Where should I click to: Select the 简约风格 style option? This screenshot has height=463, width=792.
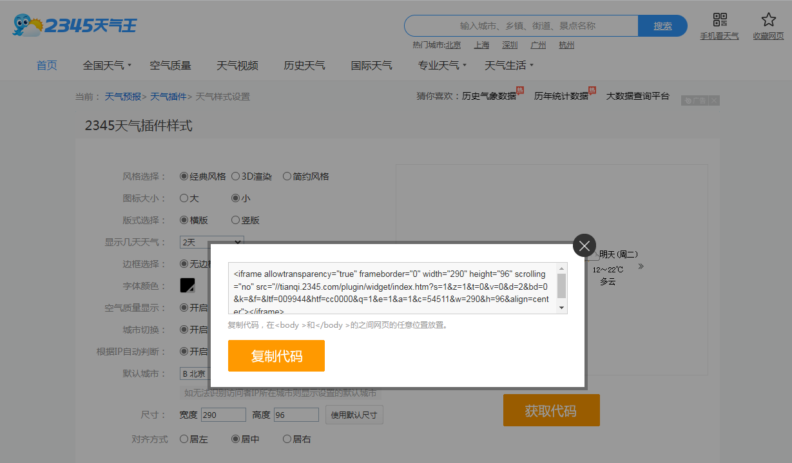click(287, 176)
